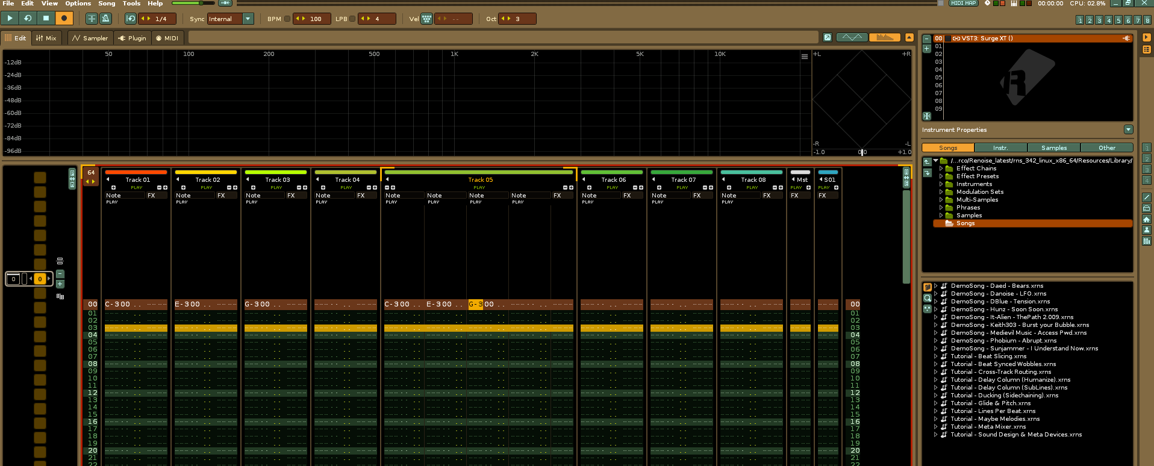Expand the Effect Chains folder
Viewport: 1154px width, 466px height.
[941, 169]
